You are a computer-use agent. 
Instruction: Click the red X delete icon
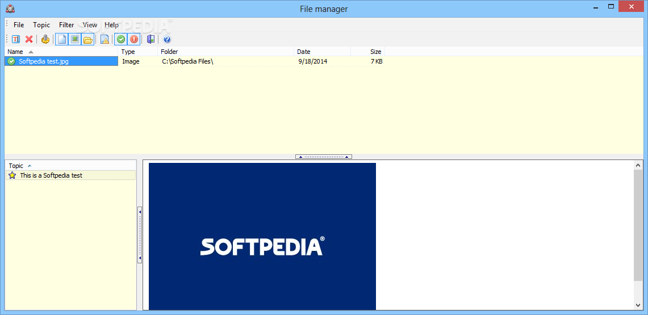tap(29, 39)
